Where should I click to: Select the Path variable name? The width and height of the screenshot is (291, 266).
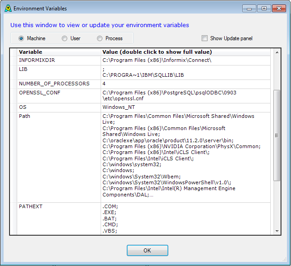coord(24,116)
